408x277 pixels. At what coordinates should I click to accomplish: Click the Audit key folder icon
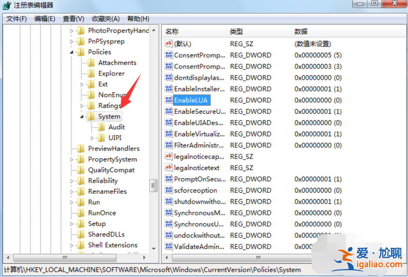tap(102, 127)
